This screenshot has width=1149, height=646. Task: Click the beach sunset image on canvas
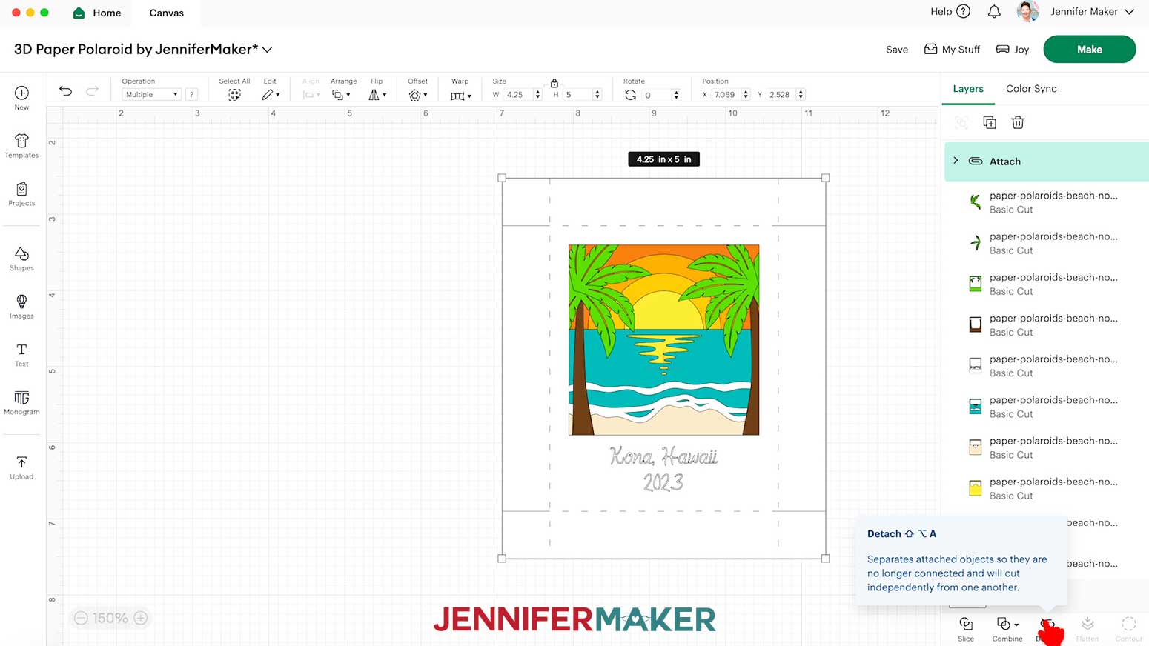pyautogui.click(x=663, y=340)
